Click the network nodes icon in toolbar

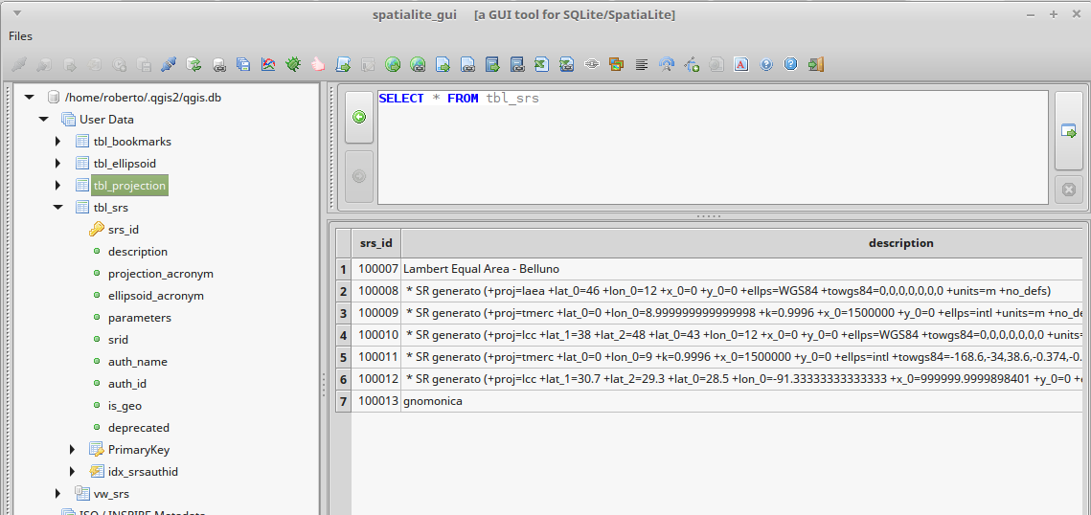(x=592, y=65)
